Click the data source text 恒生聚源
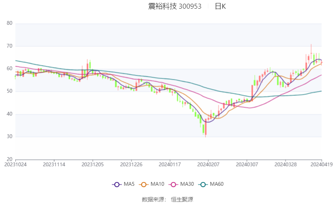This screenshot has height=203, width=335. point(182,200)
